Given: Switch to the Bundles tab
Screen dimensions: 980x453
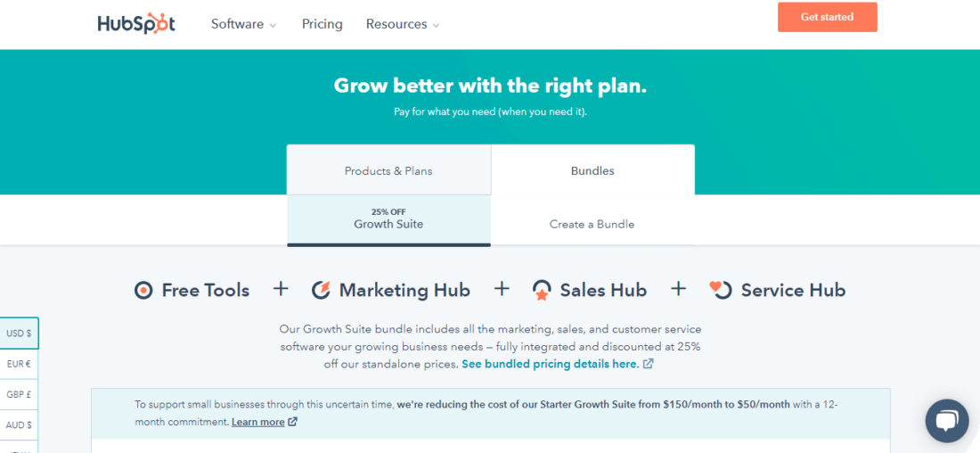Looking at the screenshot, I should (x=592, y=170).
